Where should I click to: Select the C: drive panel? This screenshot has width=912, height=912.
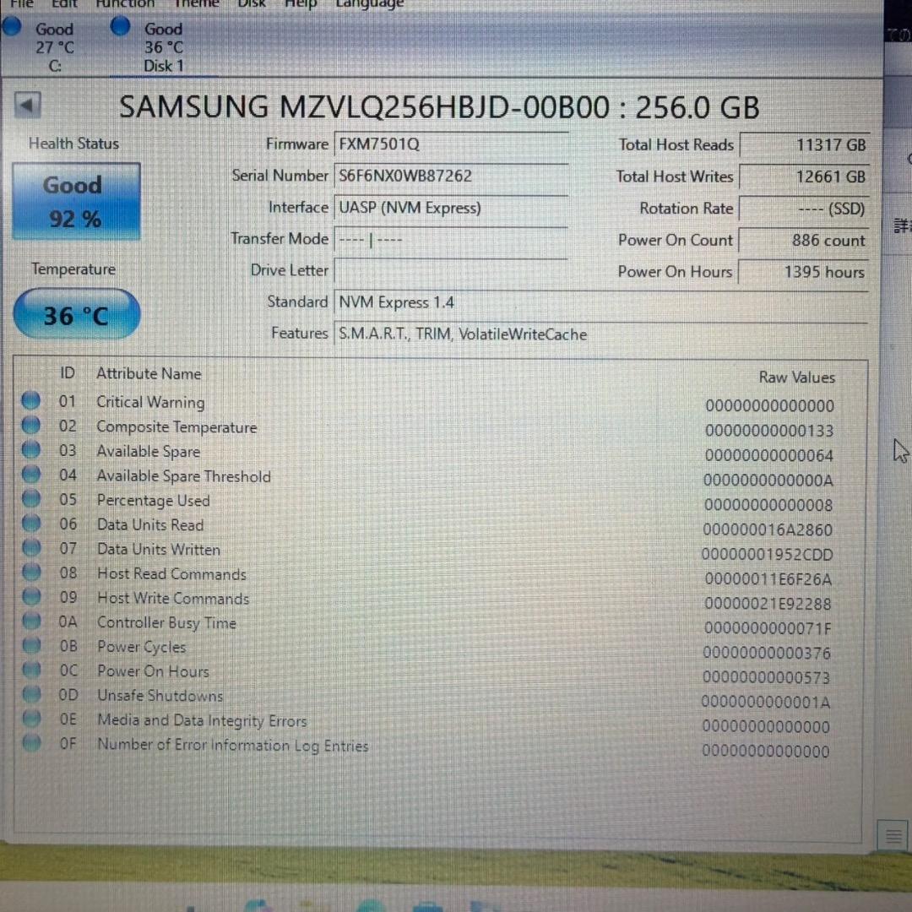[x=54, y=46]
